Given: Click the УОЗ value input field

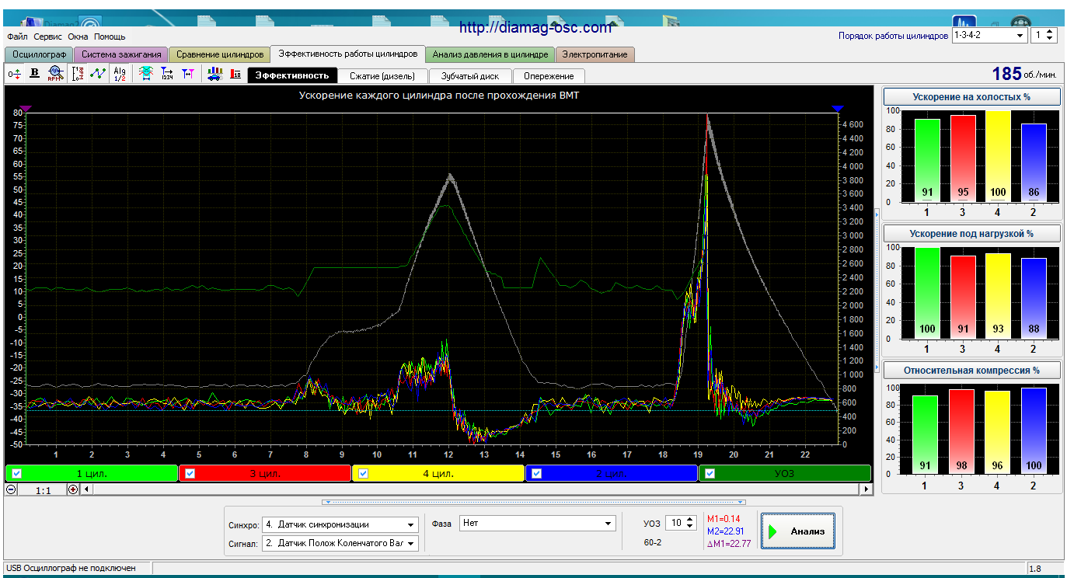Looking at the screenshot, I should [675, 524].
